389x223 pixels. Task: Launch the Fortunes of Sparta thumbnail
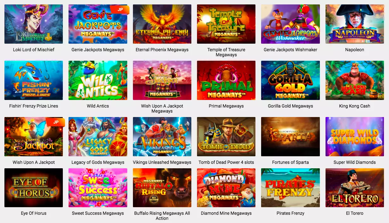point(290,137)
